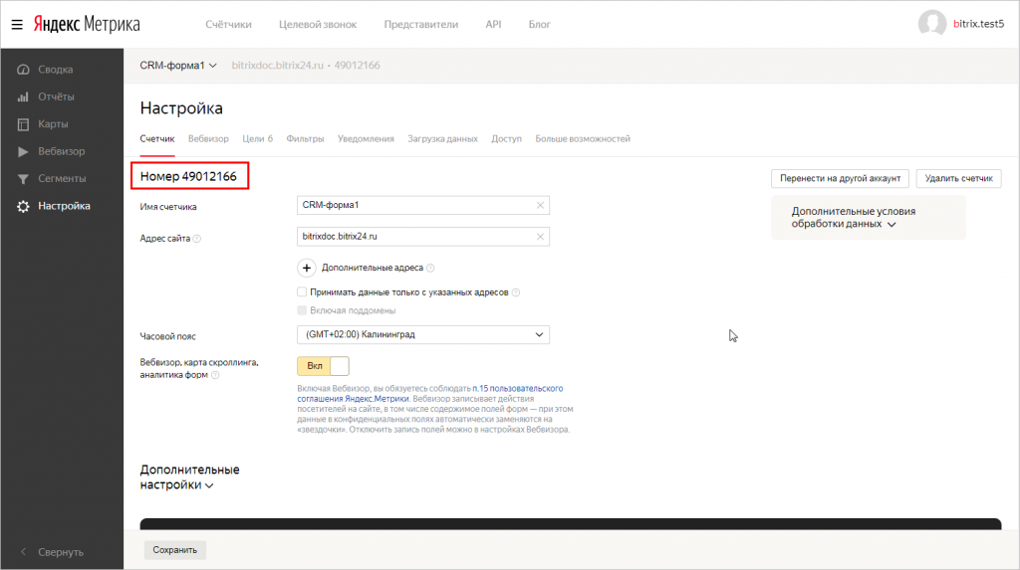Image resolution: width=1020 pixels, height=570 pixels.
Task: Open п.15 пользовательского соглашения link
Action: point(430,393)
